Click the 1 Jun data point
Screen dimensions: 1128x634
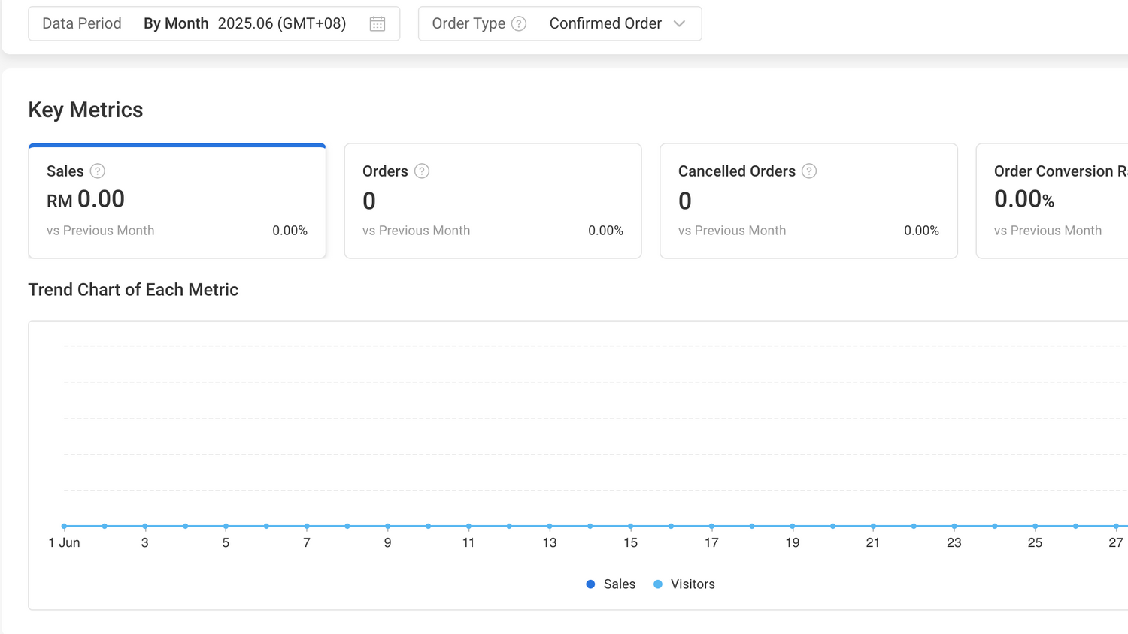pos(64,526)
